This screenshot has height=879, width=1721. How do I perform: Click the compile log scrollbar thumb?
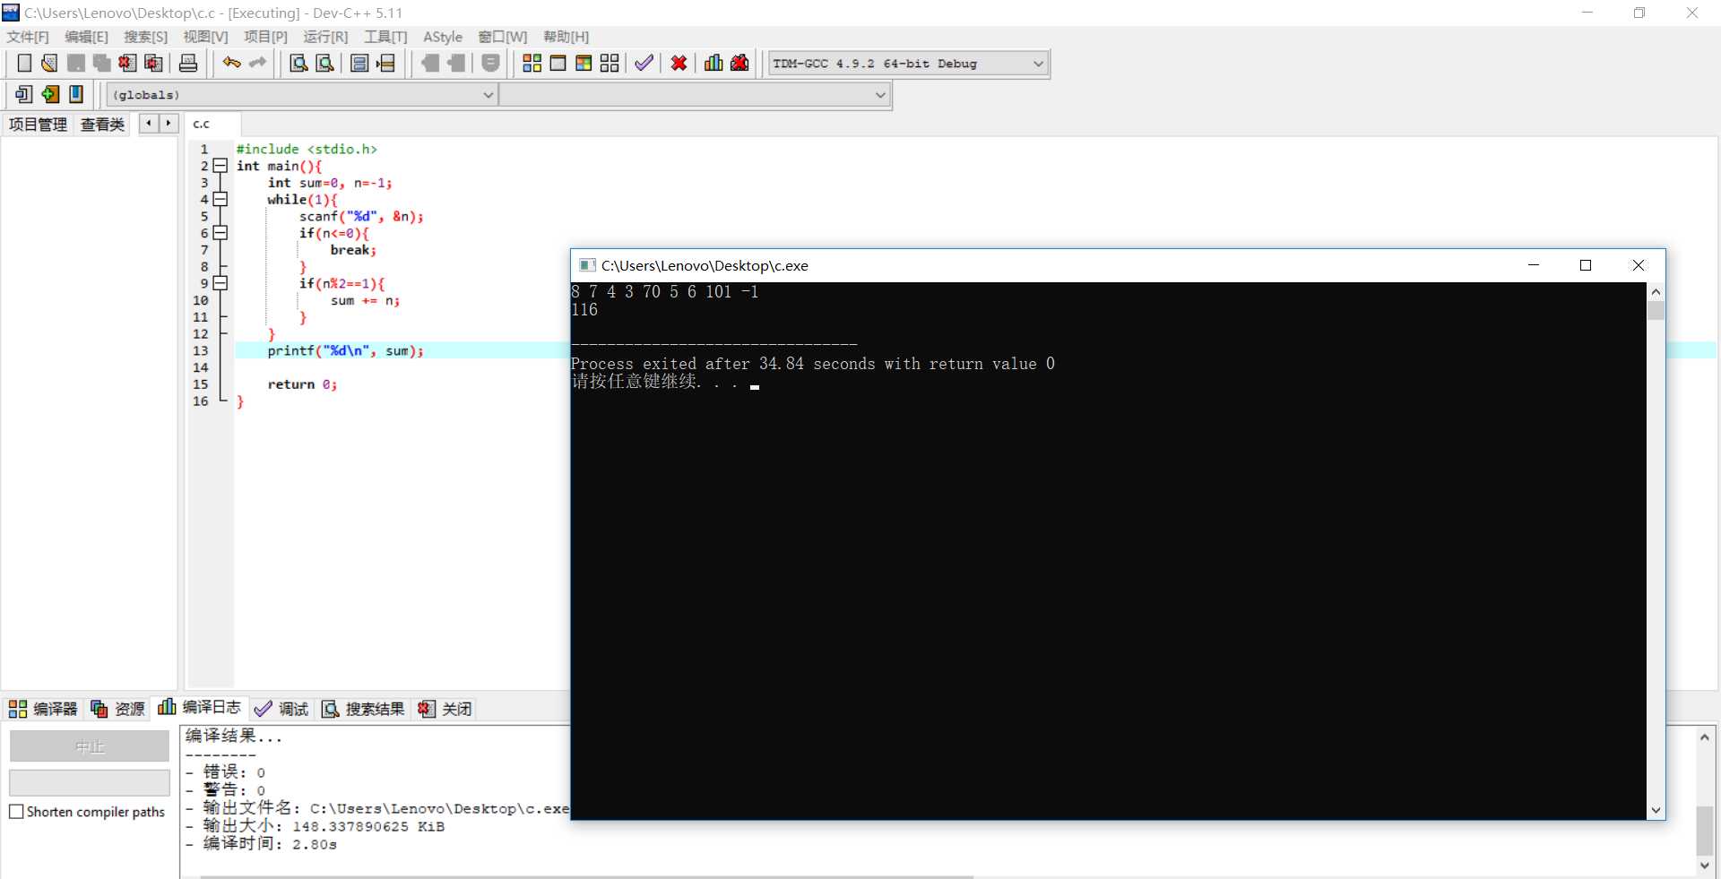click(x=1704, y=832)
